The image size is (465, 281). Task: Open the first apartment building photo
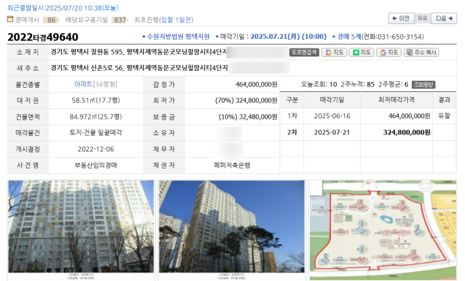click(81, 227)
